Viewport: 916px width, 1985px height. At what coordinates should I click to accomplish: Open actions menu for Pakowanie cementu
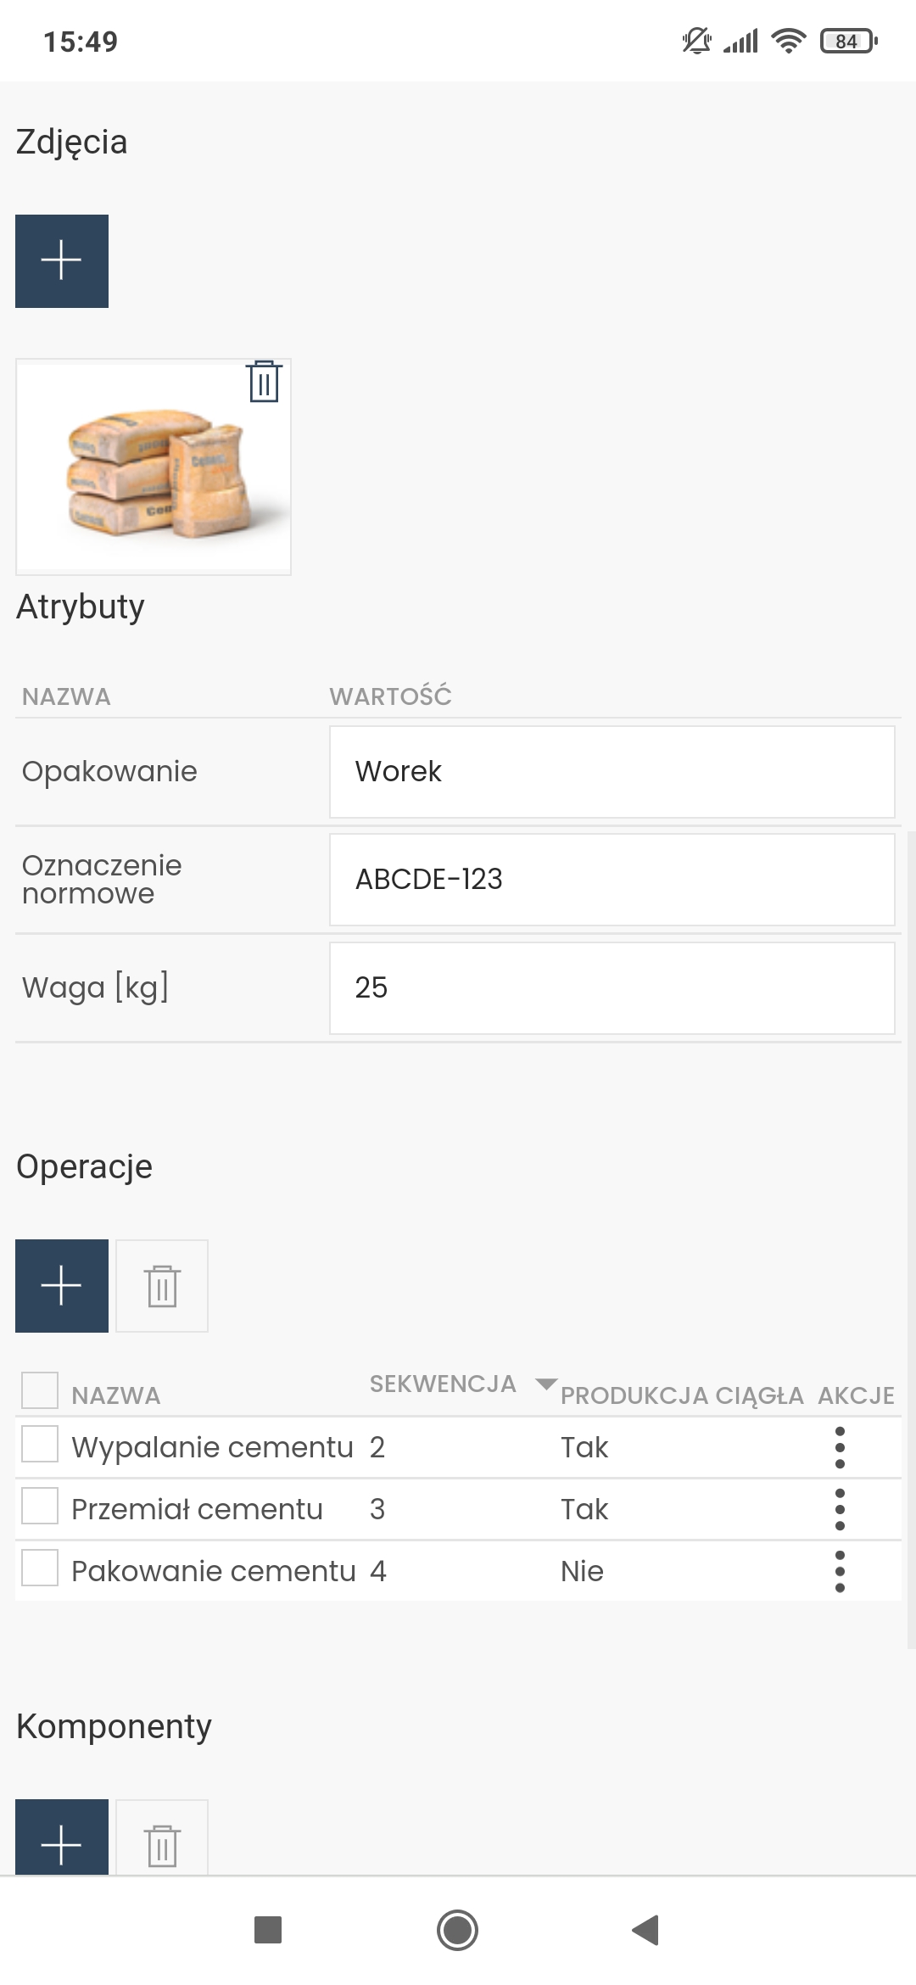[x=840, y=1571]
